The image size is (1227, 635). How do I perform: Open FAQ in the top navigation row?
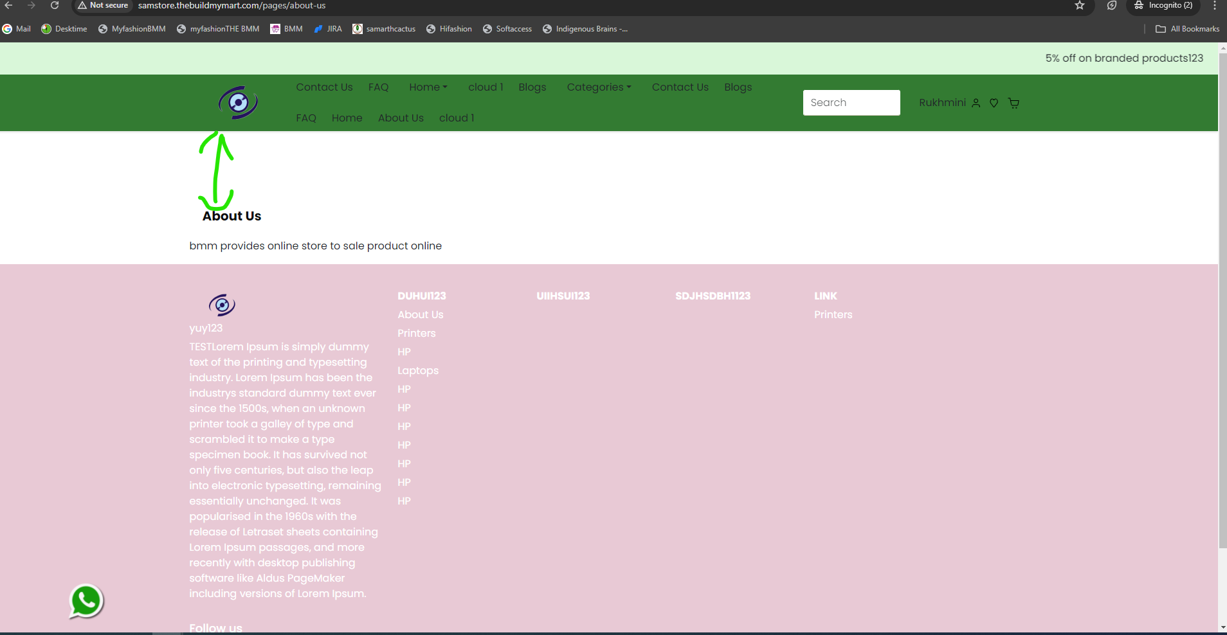click(x=378, y=87)
